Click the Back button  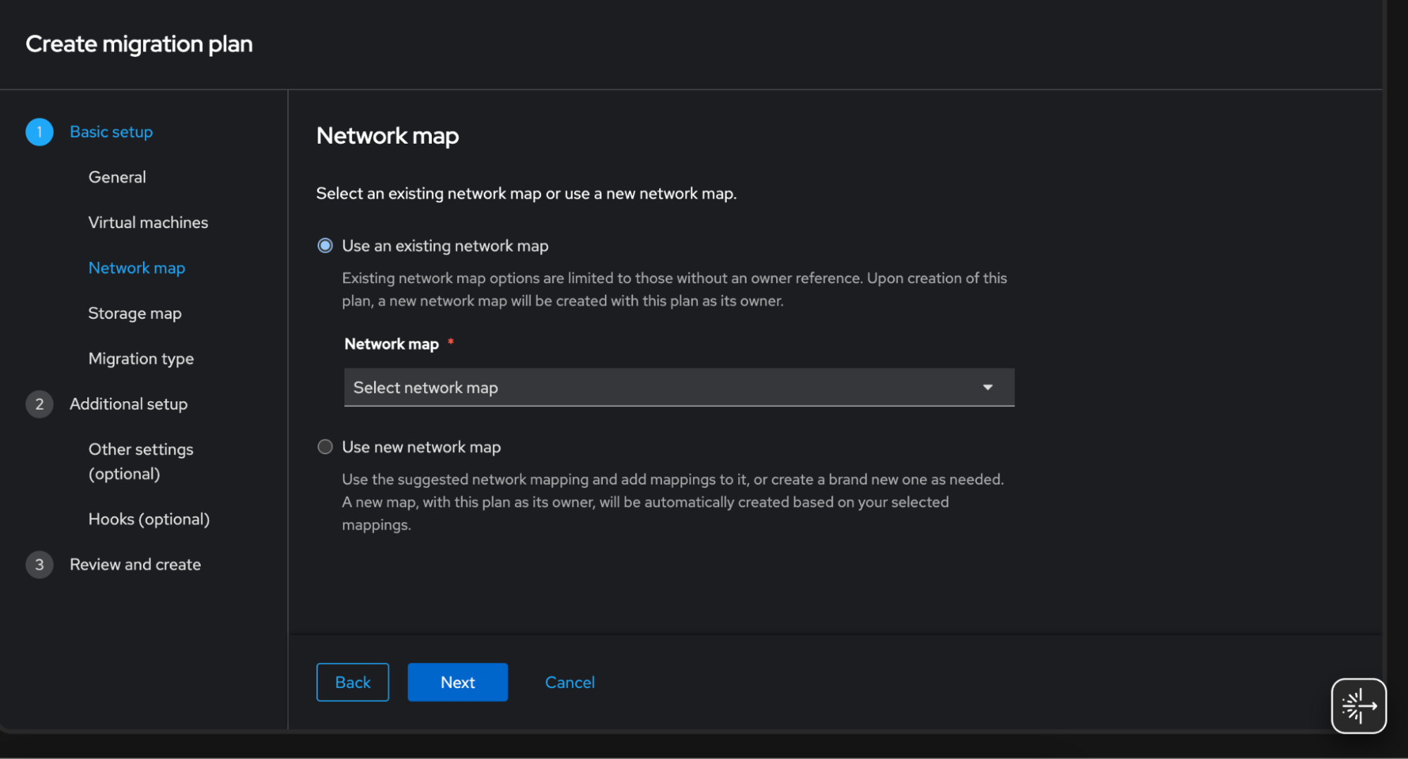(x=352, y=682)
